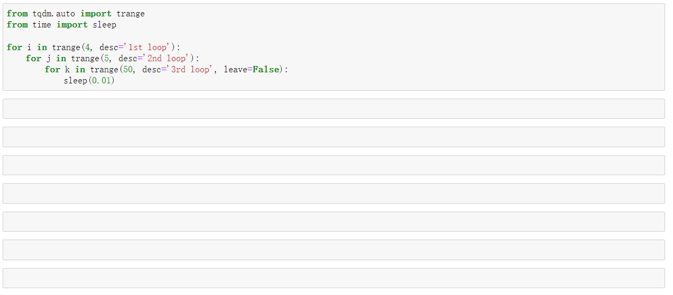Select the second empty notebook cell
The width and height of the screenshot is (673, 295).
(334, 137)
